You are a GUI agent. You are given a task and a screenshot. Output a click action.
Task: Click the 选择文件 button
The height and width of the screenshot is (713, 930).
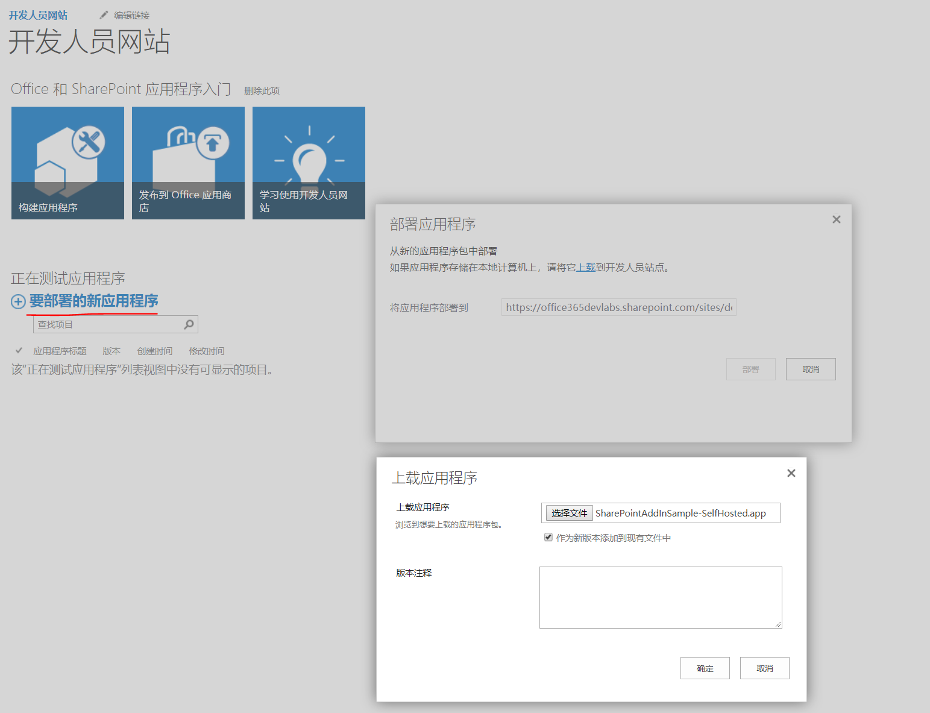click(x=568, y=512)
